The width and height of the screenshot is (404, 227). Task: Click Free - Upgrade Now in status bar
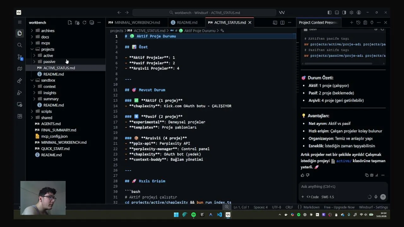tap(339, 207)
